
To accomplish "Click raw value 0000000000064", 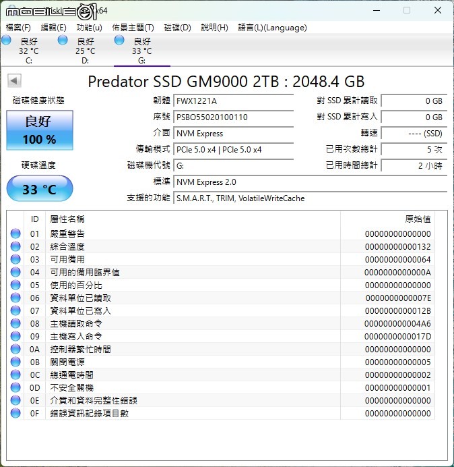I will 398,259.
